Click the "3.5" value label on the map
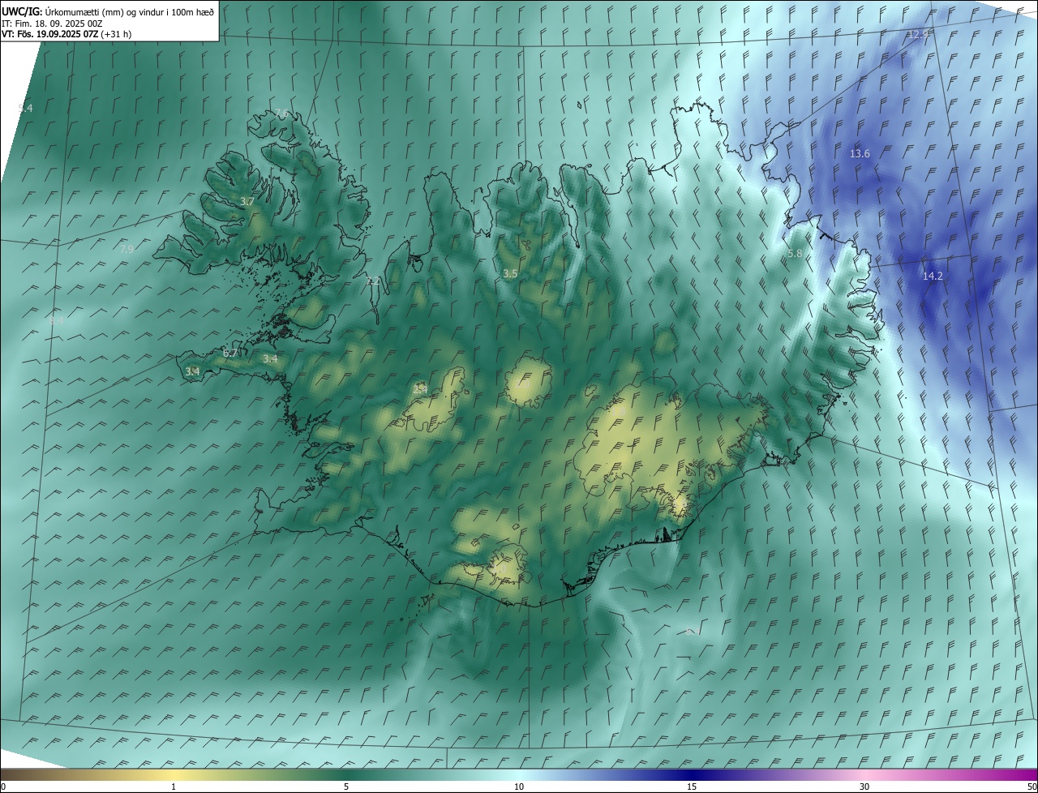This screenshot has height=793, width=1038. coord(510,274)
